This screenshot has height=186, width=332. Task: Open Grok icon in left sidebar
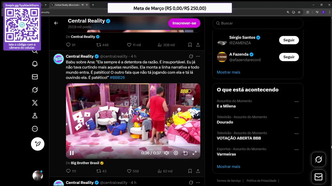(x=35, y=90)
